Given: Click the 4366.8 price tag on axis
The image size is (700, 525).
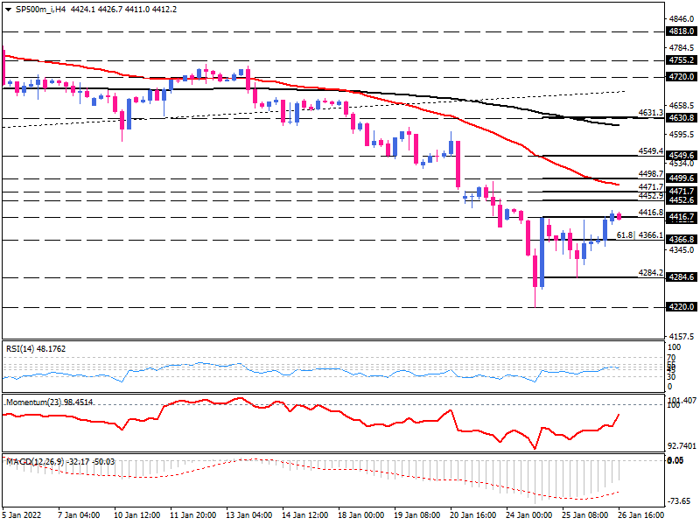Looking at the screenshot, I should pos(680,239).
